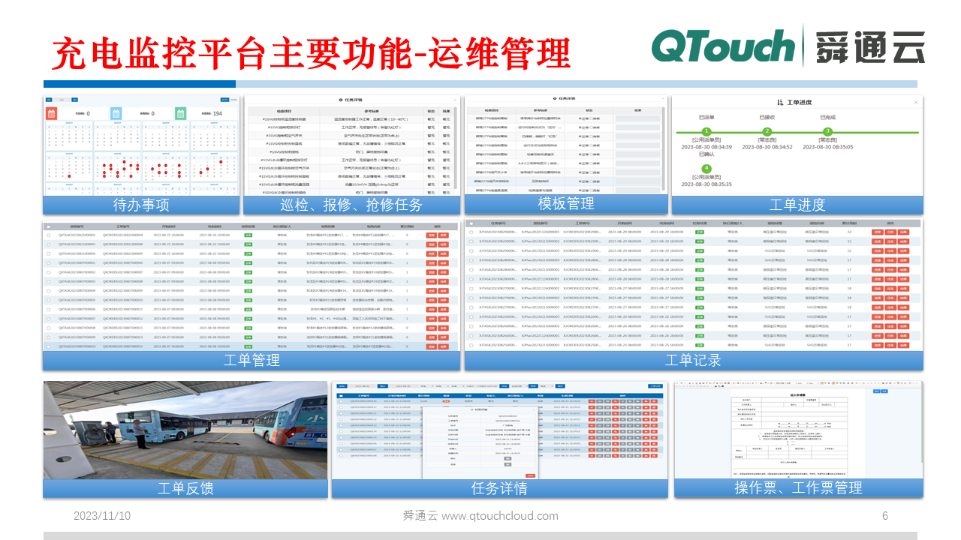Image resolution: width=961 pixels, height=540 pixels.
Task: Click the 待办事项 caption label
Action: pos(141,205)
